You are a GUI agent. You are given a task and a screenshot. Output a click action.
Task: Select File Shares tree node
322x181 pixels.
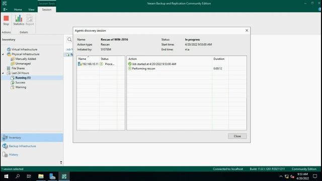[18, 68]
